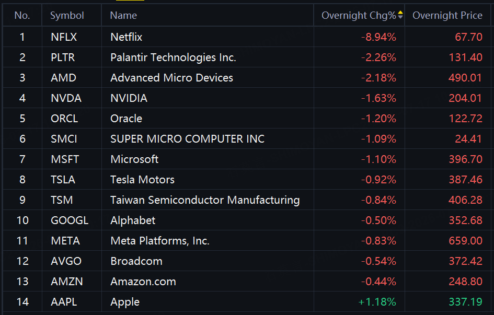Open the PLTR symbol

pyautogui.click(x=63, y=57)
